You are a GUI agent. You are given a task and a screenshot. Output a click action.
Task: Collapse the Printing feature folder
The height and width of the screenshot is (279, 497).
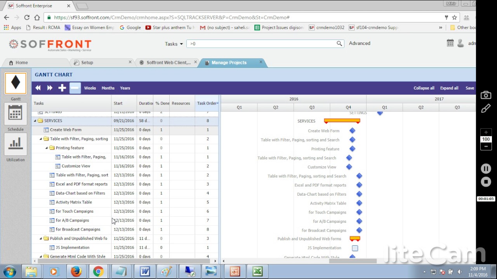pos(47,148)
